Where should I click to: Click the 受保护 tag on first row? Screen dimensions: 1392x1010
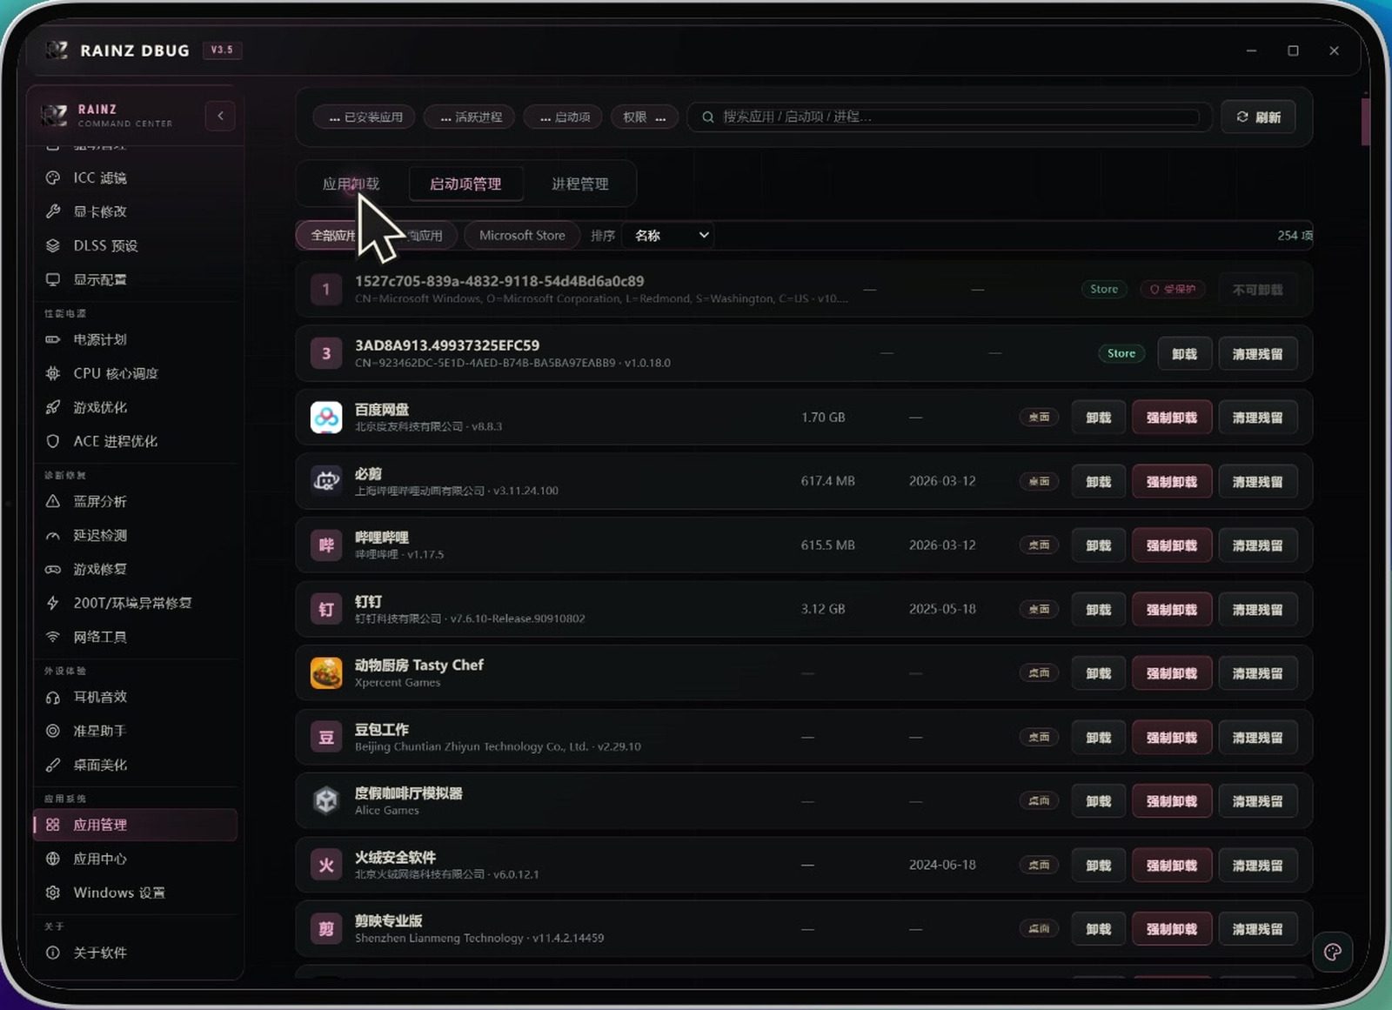[1172, 289]
